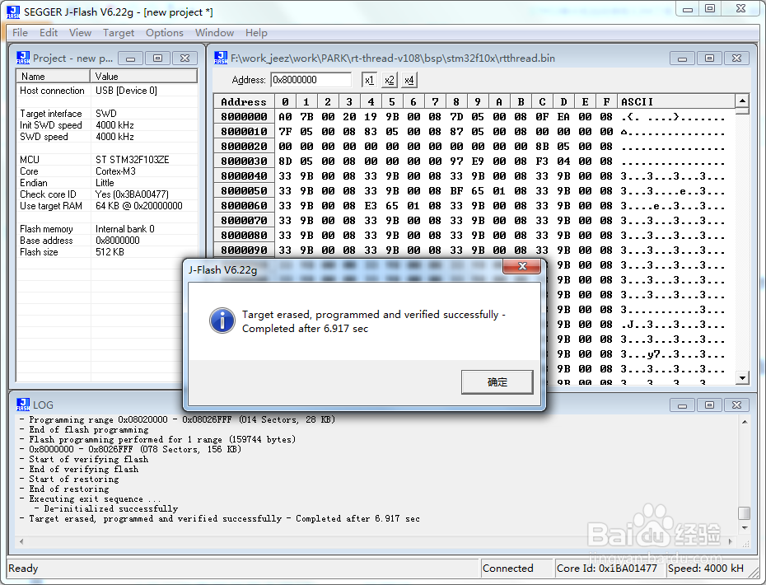Click the J-Flash application icon in title bar
Viewport: 766px width, 585px height.
tap(13, 12)
